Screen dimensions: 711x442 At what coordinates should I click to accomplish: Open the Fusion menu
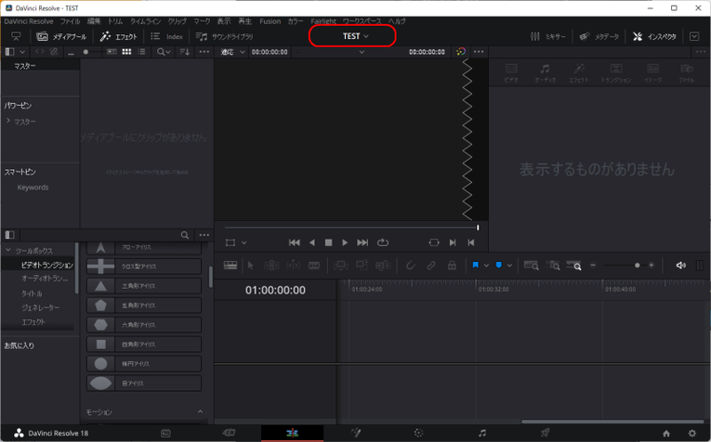(270, 21)
